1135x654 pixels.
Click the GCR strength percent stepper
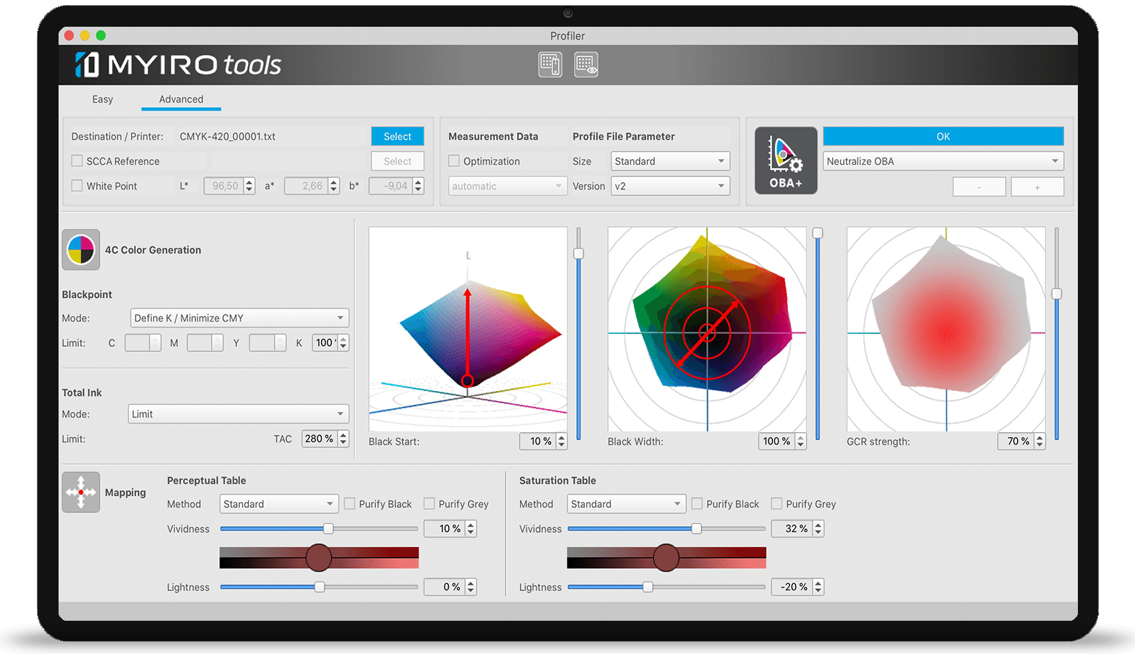coord(1040,441)
